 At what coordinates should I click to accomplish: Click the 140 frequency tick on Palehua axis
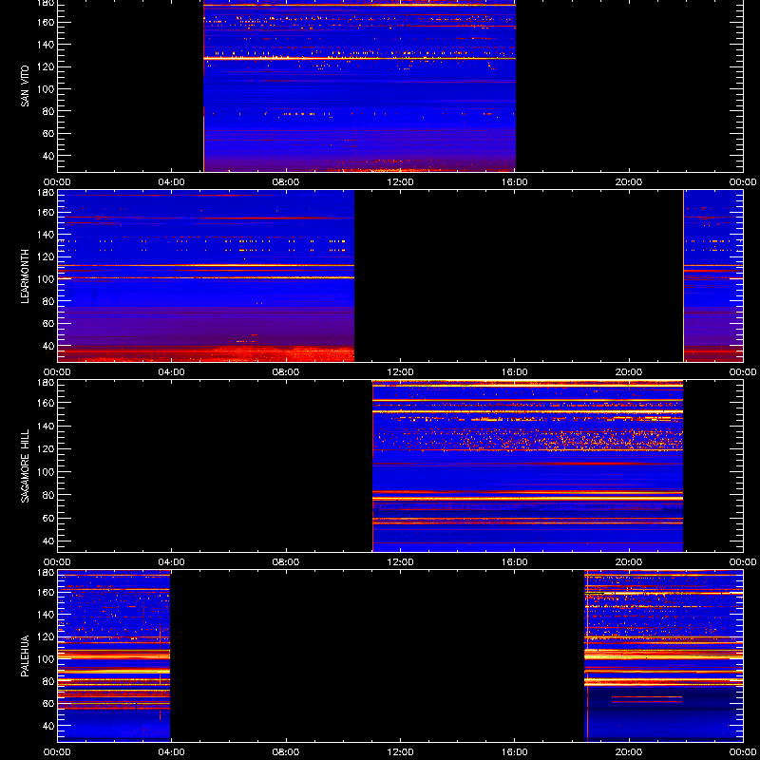click(x=48, y=615)
